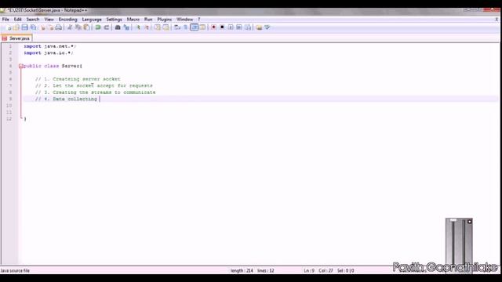Screen dimensions: 502x282
Task: Click the Save Recorded Macro icon
Action: pos(248,27)
